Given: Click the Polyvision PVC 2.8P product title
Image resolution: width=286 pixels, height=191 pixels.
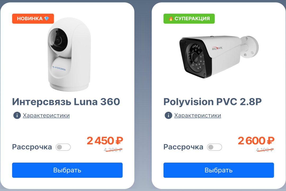Looking at the screenshot, I should point(212,102).
